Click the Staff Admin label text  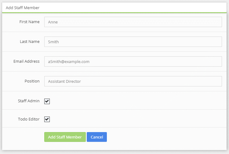[x=29, y=101]
